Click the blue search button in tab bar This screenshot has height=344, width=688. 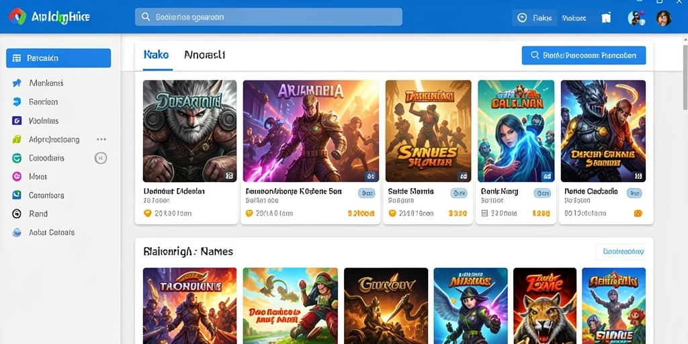[x=584, y=56]
